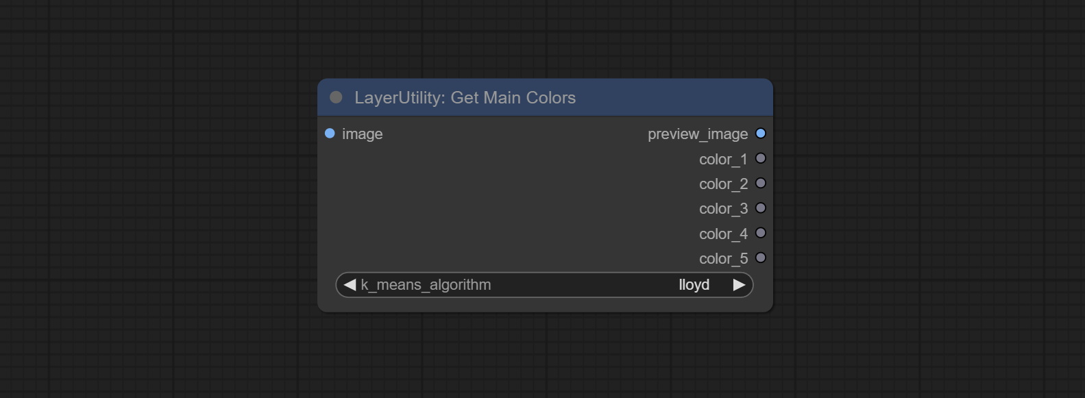Click the color_5 label text
The image size is (1085, 398).
(x=722, y=259)
